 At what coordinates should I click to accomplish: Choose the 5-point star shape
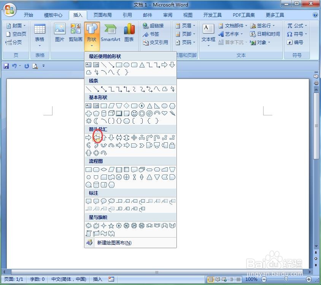[111, 226]
